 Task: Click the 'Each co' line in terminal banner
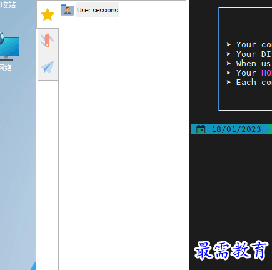249,82
